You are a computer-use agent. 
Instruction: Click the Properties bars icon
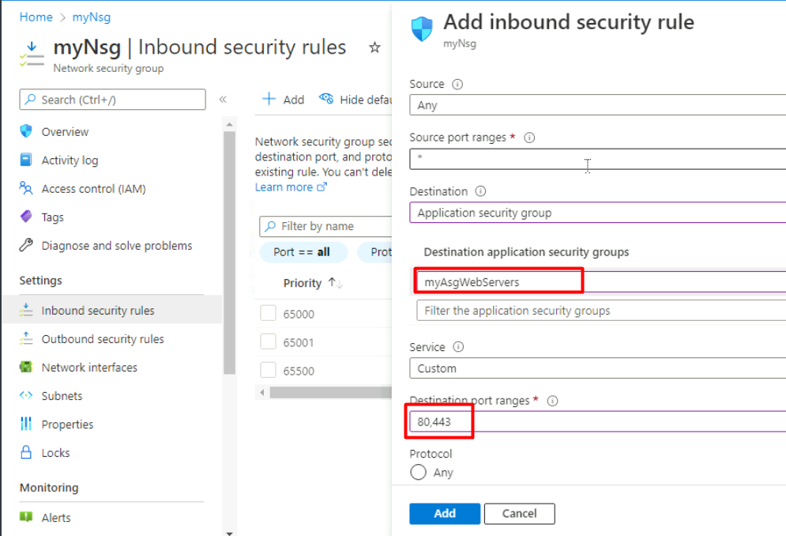pos(26,424)
